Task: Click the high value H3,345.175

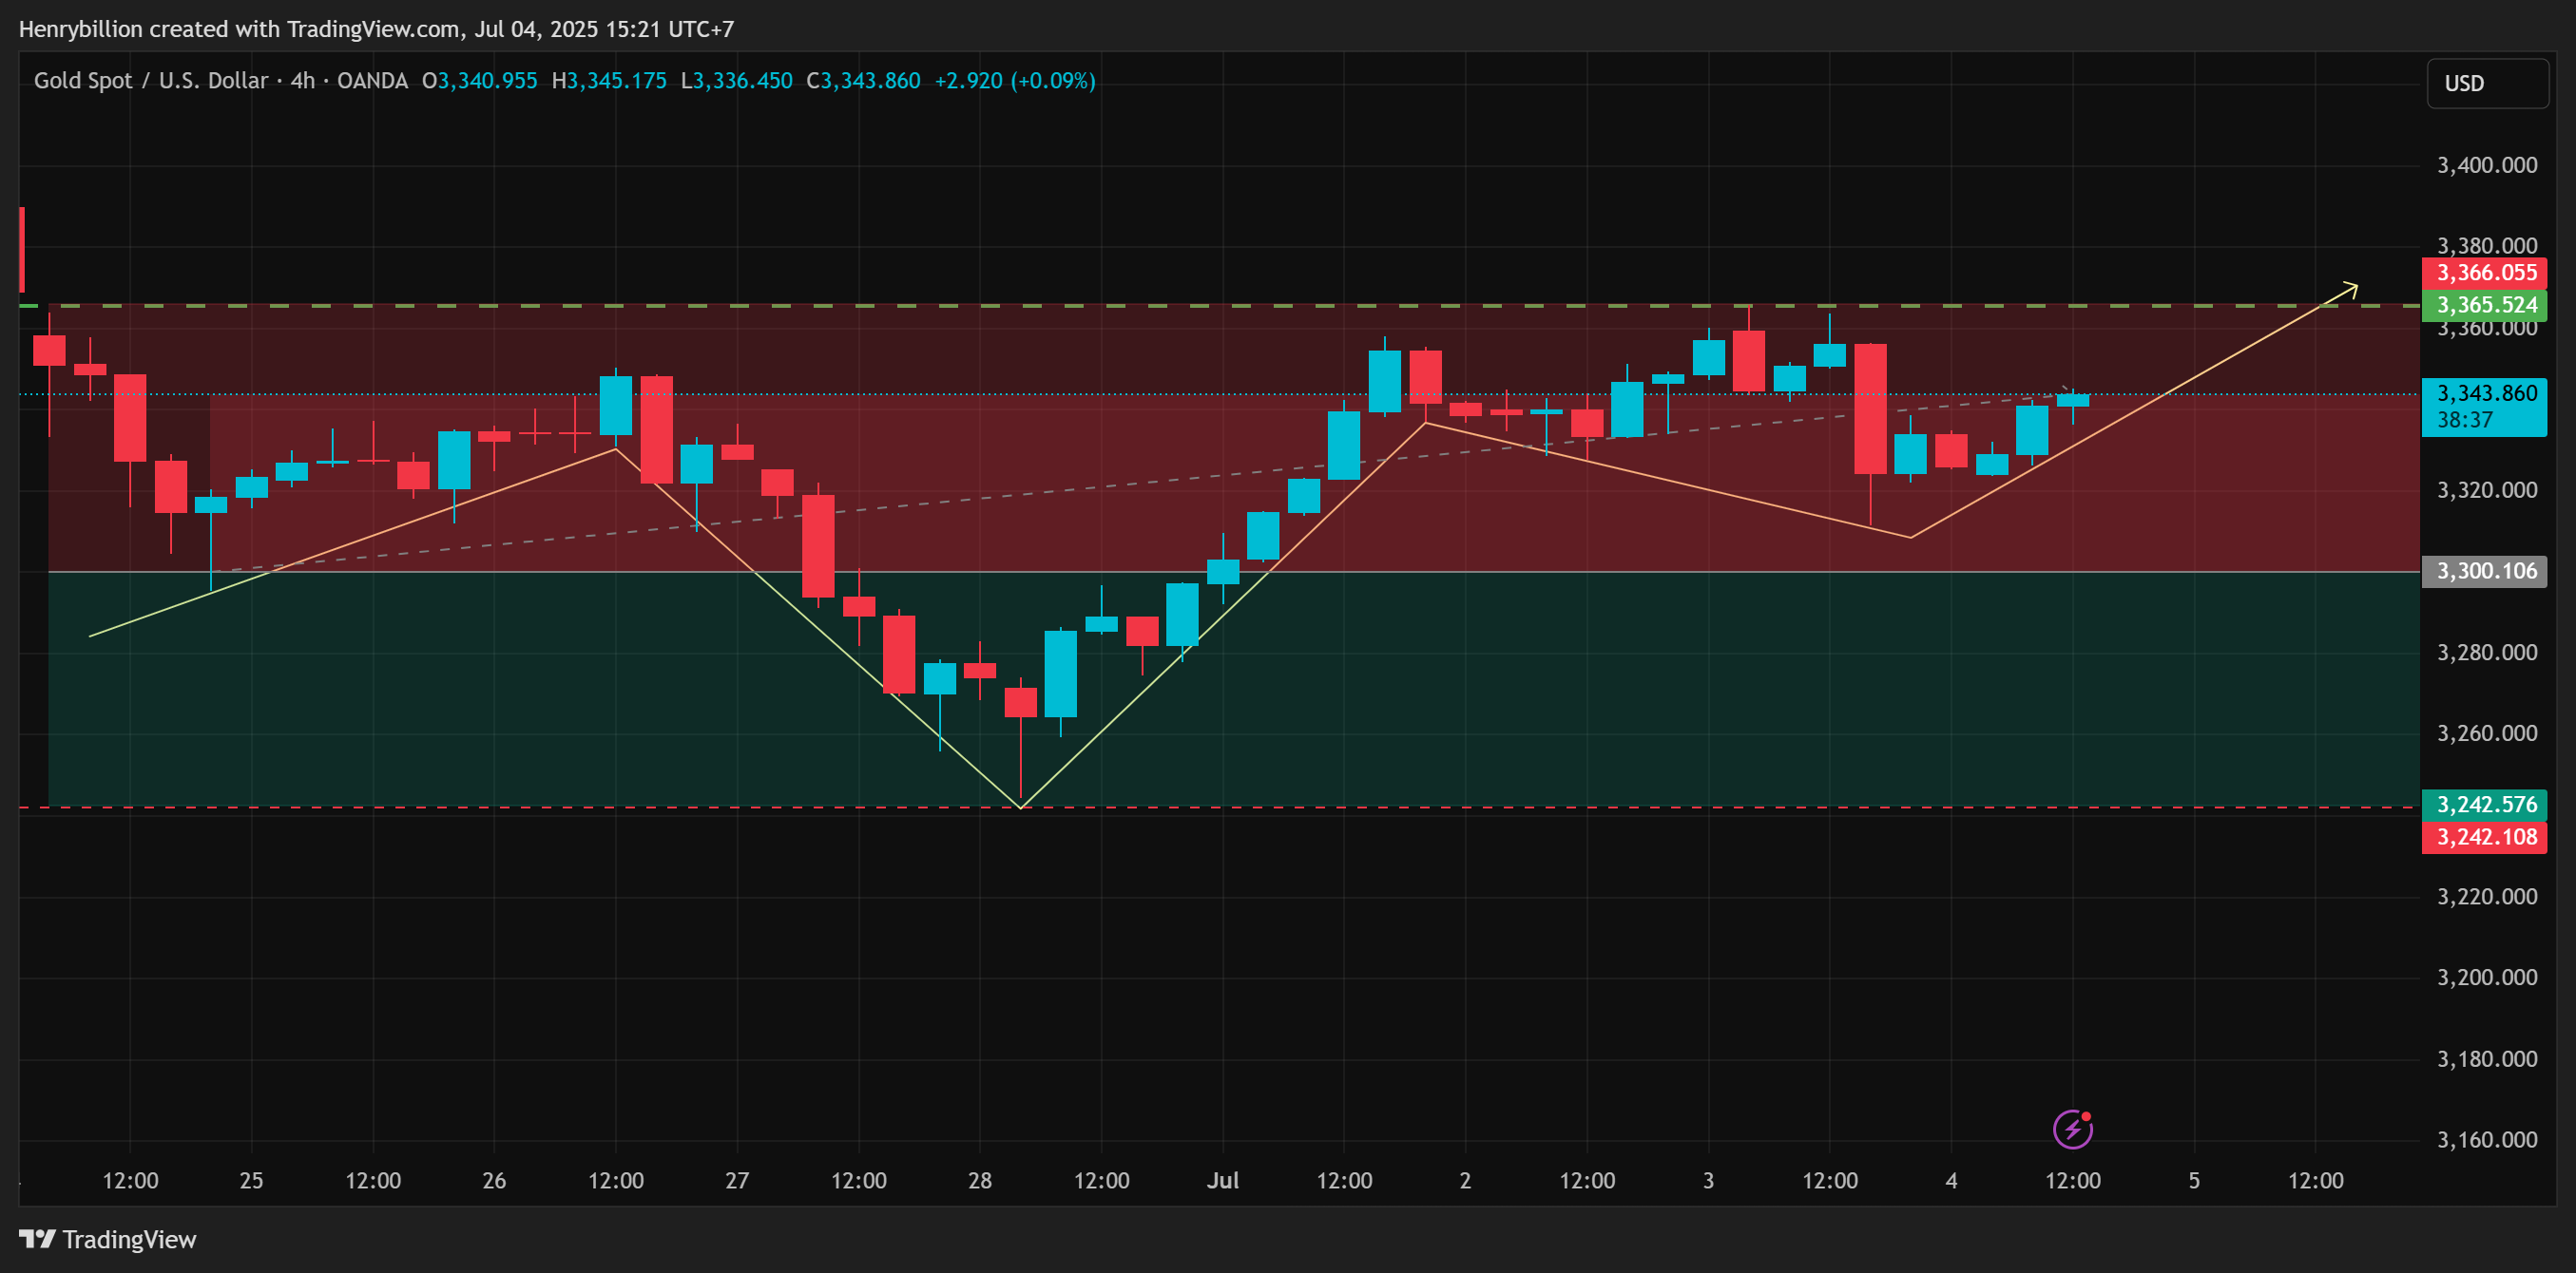Action: pos(609,80)
